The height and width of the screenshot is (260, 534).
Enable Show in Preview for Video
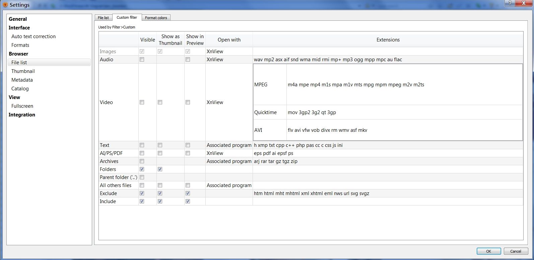(188, 102)
